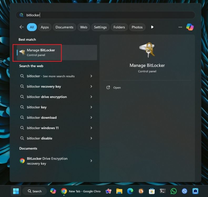This screenshot has width=208, height=197.
Task: Click the search box containing 'bitlocker'
Action: (105, 15)
